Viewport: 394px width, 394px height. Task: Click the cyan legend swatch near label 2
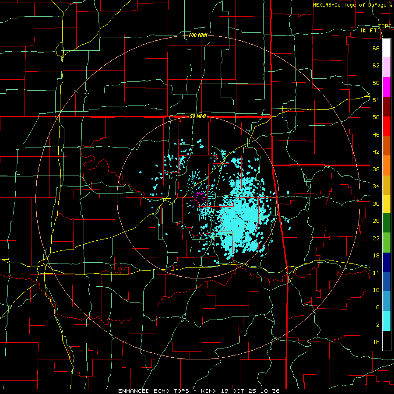click(x=387, y=321)
